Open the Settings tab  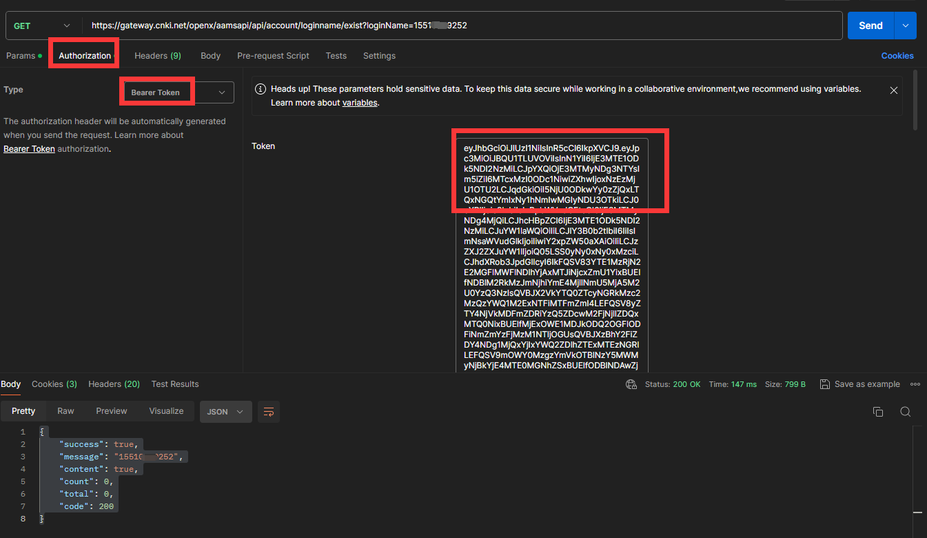(379, 56)
